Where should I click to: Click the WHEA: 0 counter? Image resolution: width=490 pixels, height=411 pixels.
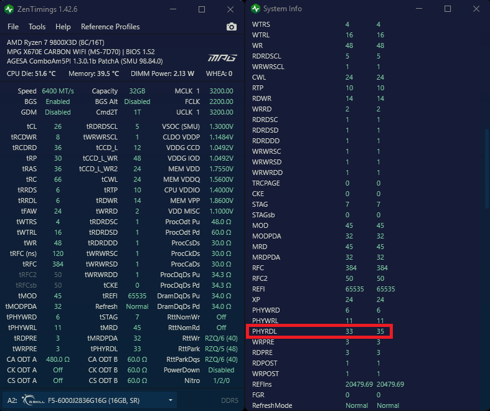[x=219, y=73]
